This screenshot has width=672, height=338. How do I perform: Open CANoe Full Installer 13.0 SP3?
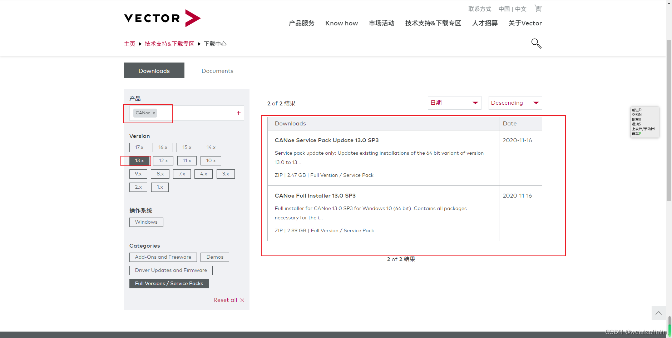[x=315, y=196]
